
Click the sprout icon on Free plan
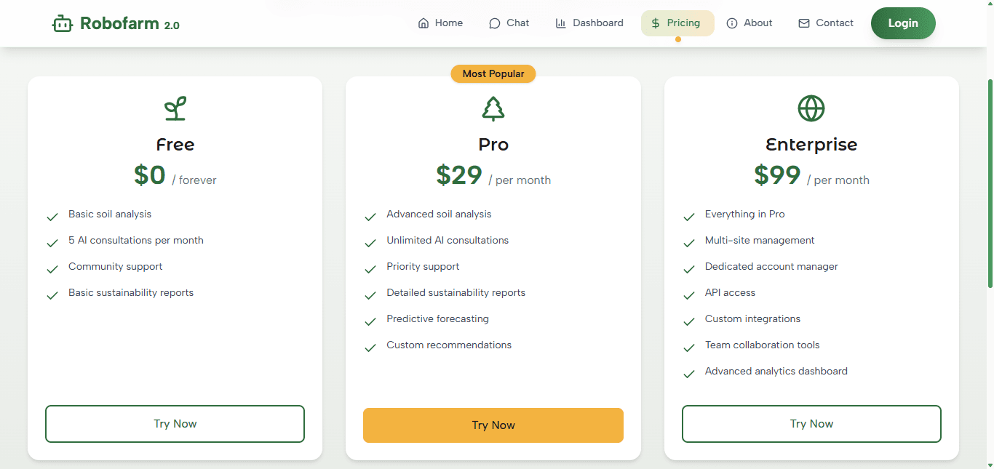coord(175,108)
